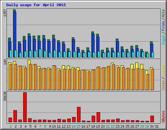Click day label 1 on the x-axis
This screenshot has width=167, height=130.
pyautogui.click(x=11, y=126)
